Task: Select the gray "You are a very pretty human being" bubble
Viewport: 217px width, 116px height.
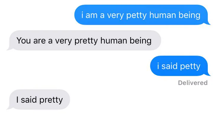Action: 84,40
